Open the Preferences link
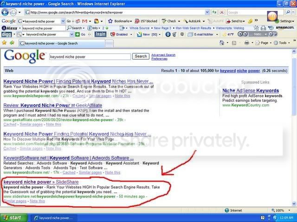The height and width of the screenshot is (222, 297). coord(159,59)
